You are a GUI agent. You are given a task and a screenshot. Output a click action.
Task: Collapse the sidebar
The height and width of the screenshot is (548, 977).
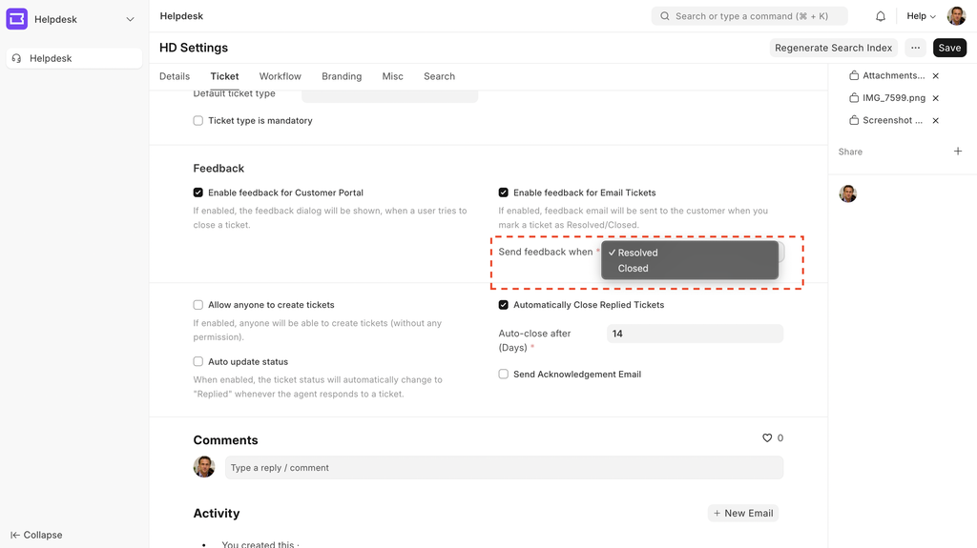[x=36, y=535]
